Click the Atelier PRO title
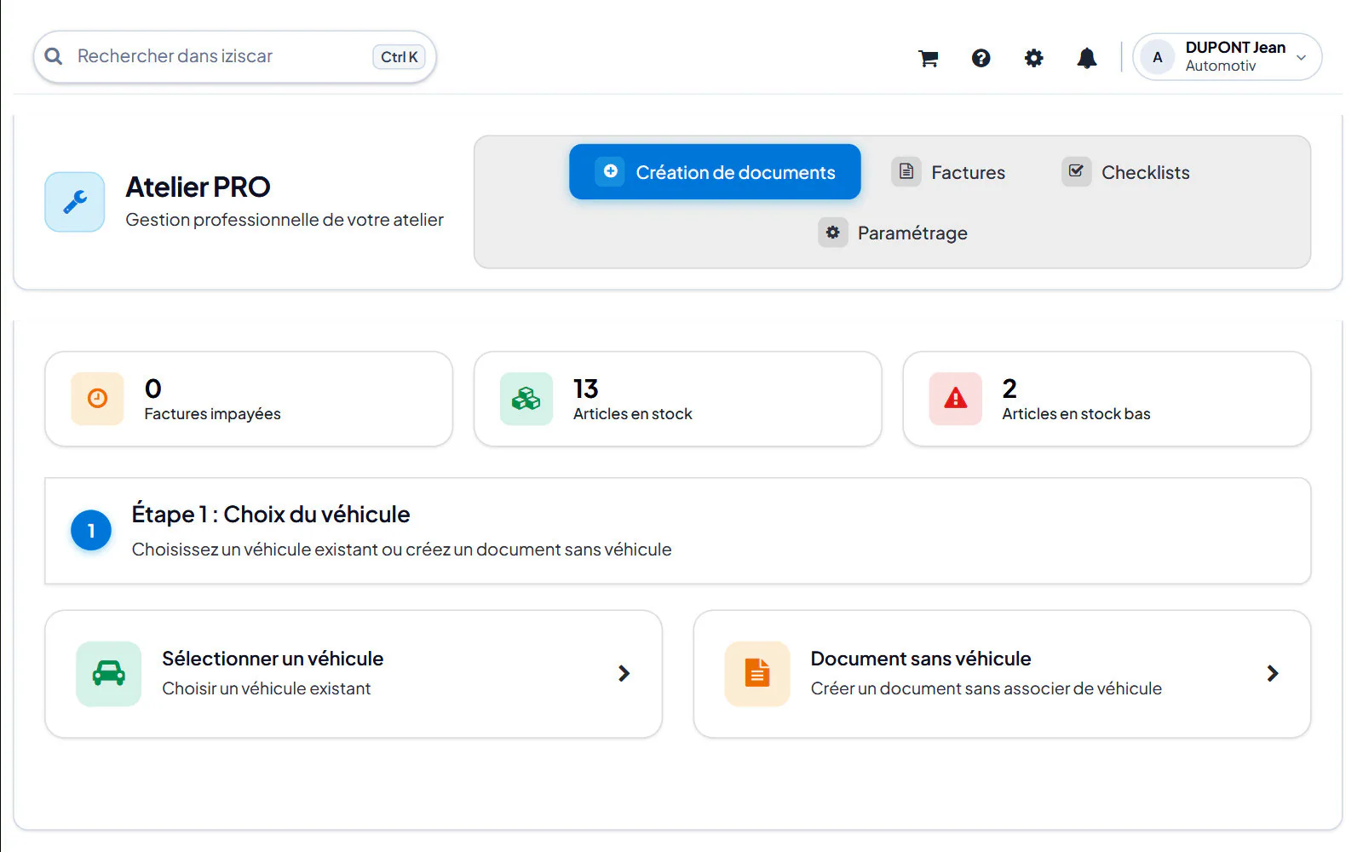The height and width of the screenshot is (852, 1363). (x=198, y=187)
